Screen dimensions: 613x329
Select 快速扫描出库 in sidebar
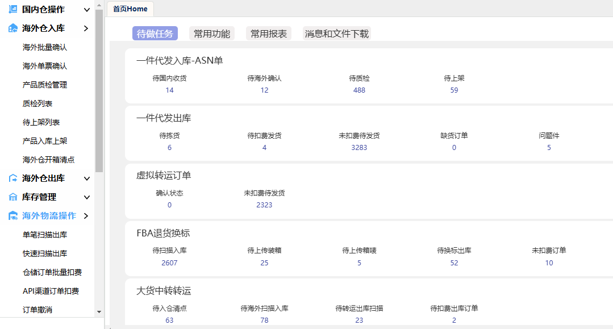point(45,253)
